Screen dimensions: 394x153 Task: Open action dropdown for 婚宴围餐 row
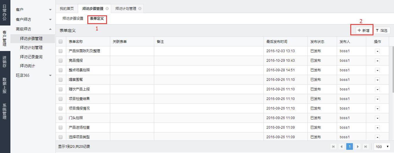(377, 80)
